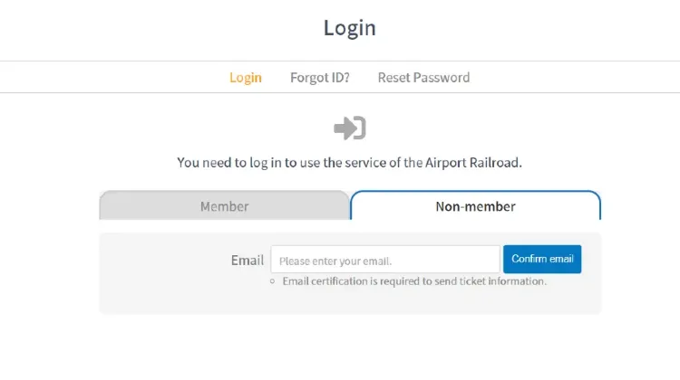Screen dimensions: 680x380
Task: Select the Non-member tab
Action: pos(475,206)
